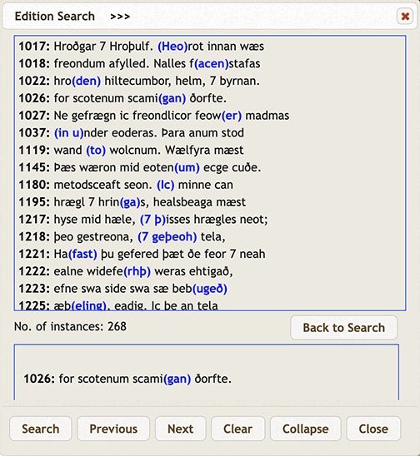Click line 1026 in the lower preview box
The width and height of the screenshot is (420, 456).
[127, 379]
